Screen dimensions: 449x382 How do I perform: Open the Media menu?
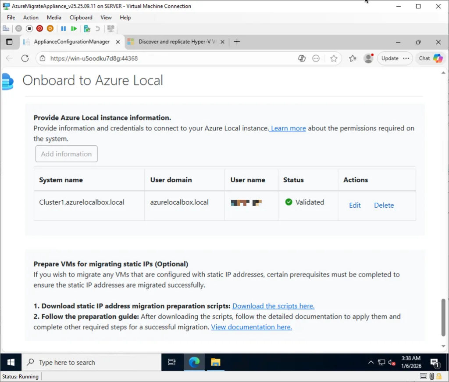54,18
